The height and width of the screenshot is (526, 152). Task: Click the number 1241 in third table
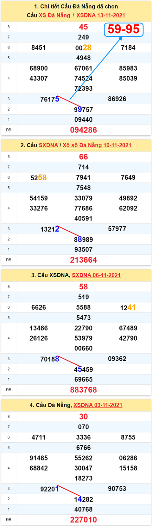(128, 307)
